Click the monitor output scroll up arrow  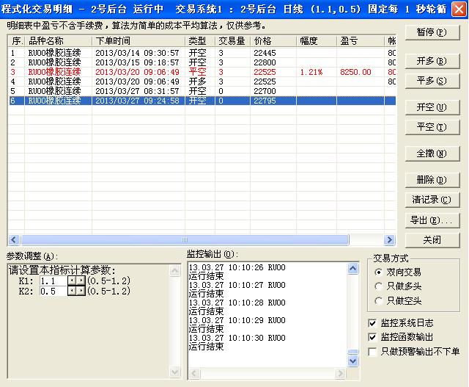click(353, 268)
